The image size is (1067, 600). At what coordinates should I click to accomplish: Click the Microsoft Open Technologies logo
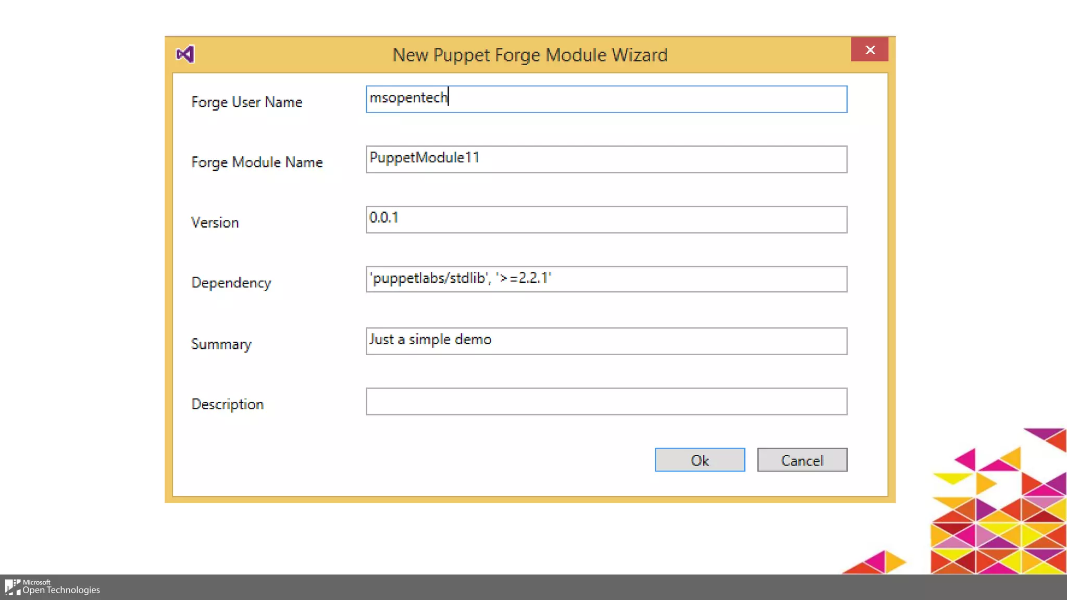[52, 587]
